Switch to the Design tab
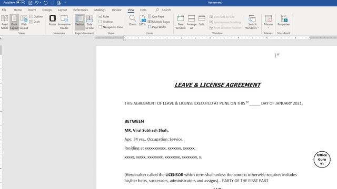Screen dimensions: 337x189 47,10
